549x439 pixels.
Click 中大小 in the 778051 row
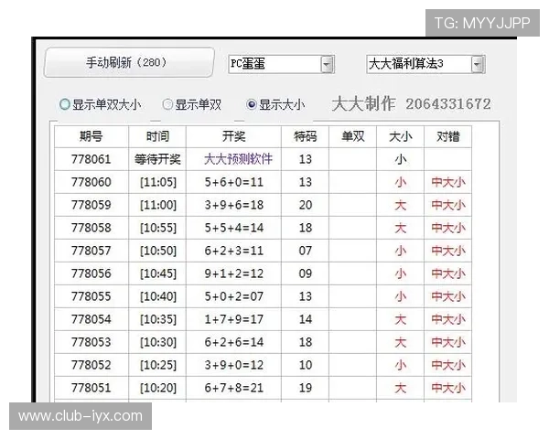pyautogui.click(x=448, y=388)
